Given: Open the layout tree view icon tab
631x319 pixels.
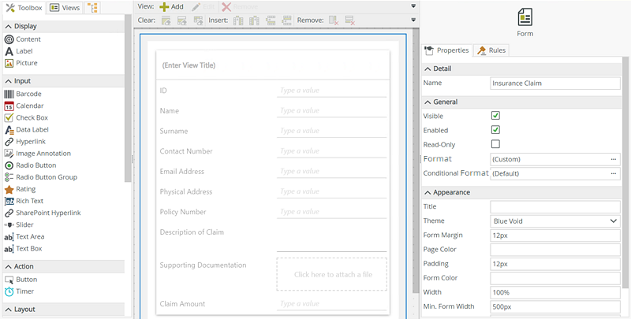Looking at the screenshot, I should tap(93, 8).
